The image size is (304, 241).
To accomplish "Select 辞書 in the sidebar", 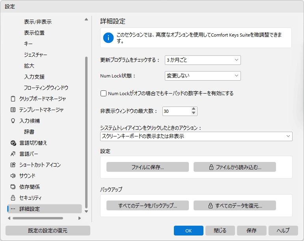I will (29, 132).
